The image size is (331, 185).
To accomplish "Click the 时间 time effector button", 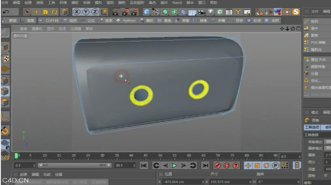I will coord(254,20).
